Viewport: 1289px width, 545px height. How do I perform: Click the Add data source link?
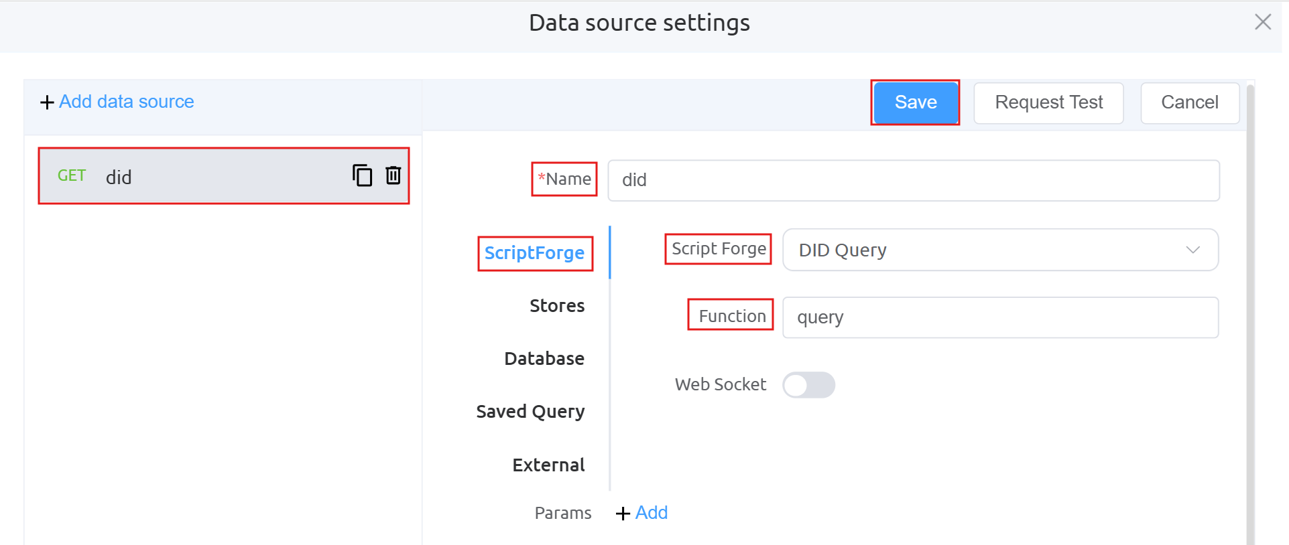[126, 102]
